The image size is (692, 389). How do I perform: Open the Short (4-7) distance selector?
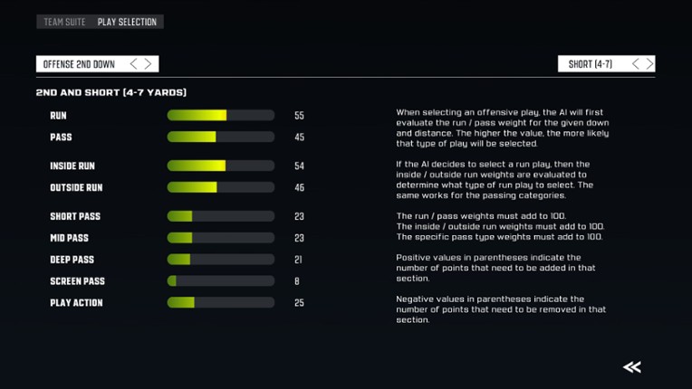click(591, 64)
